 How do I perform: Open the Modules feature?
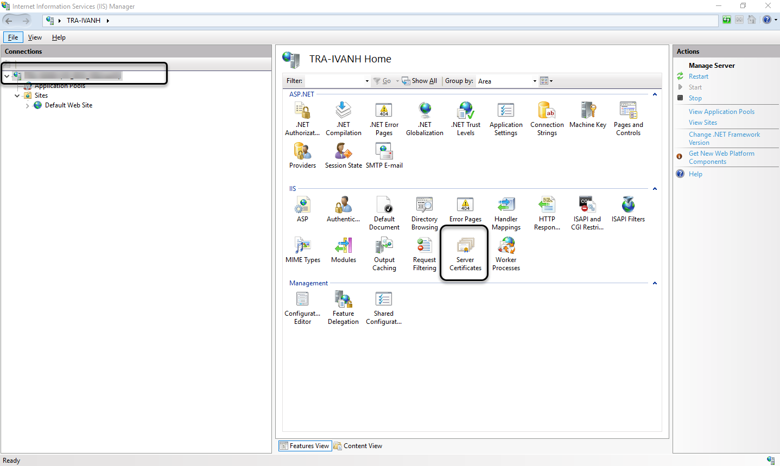coord(343,250)
